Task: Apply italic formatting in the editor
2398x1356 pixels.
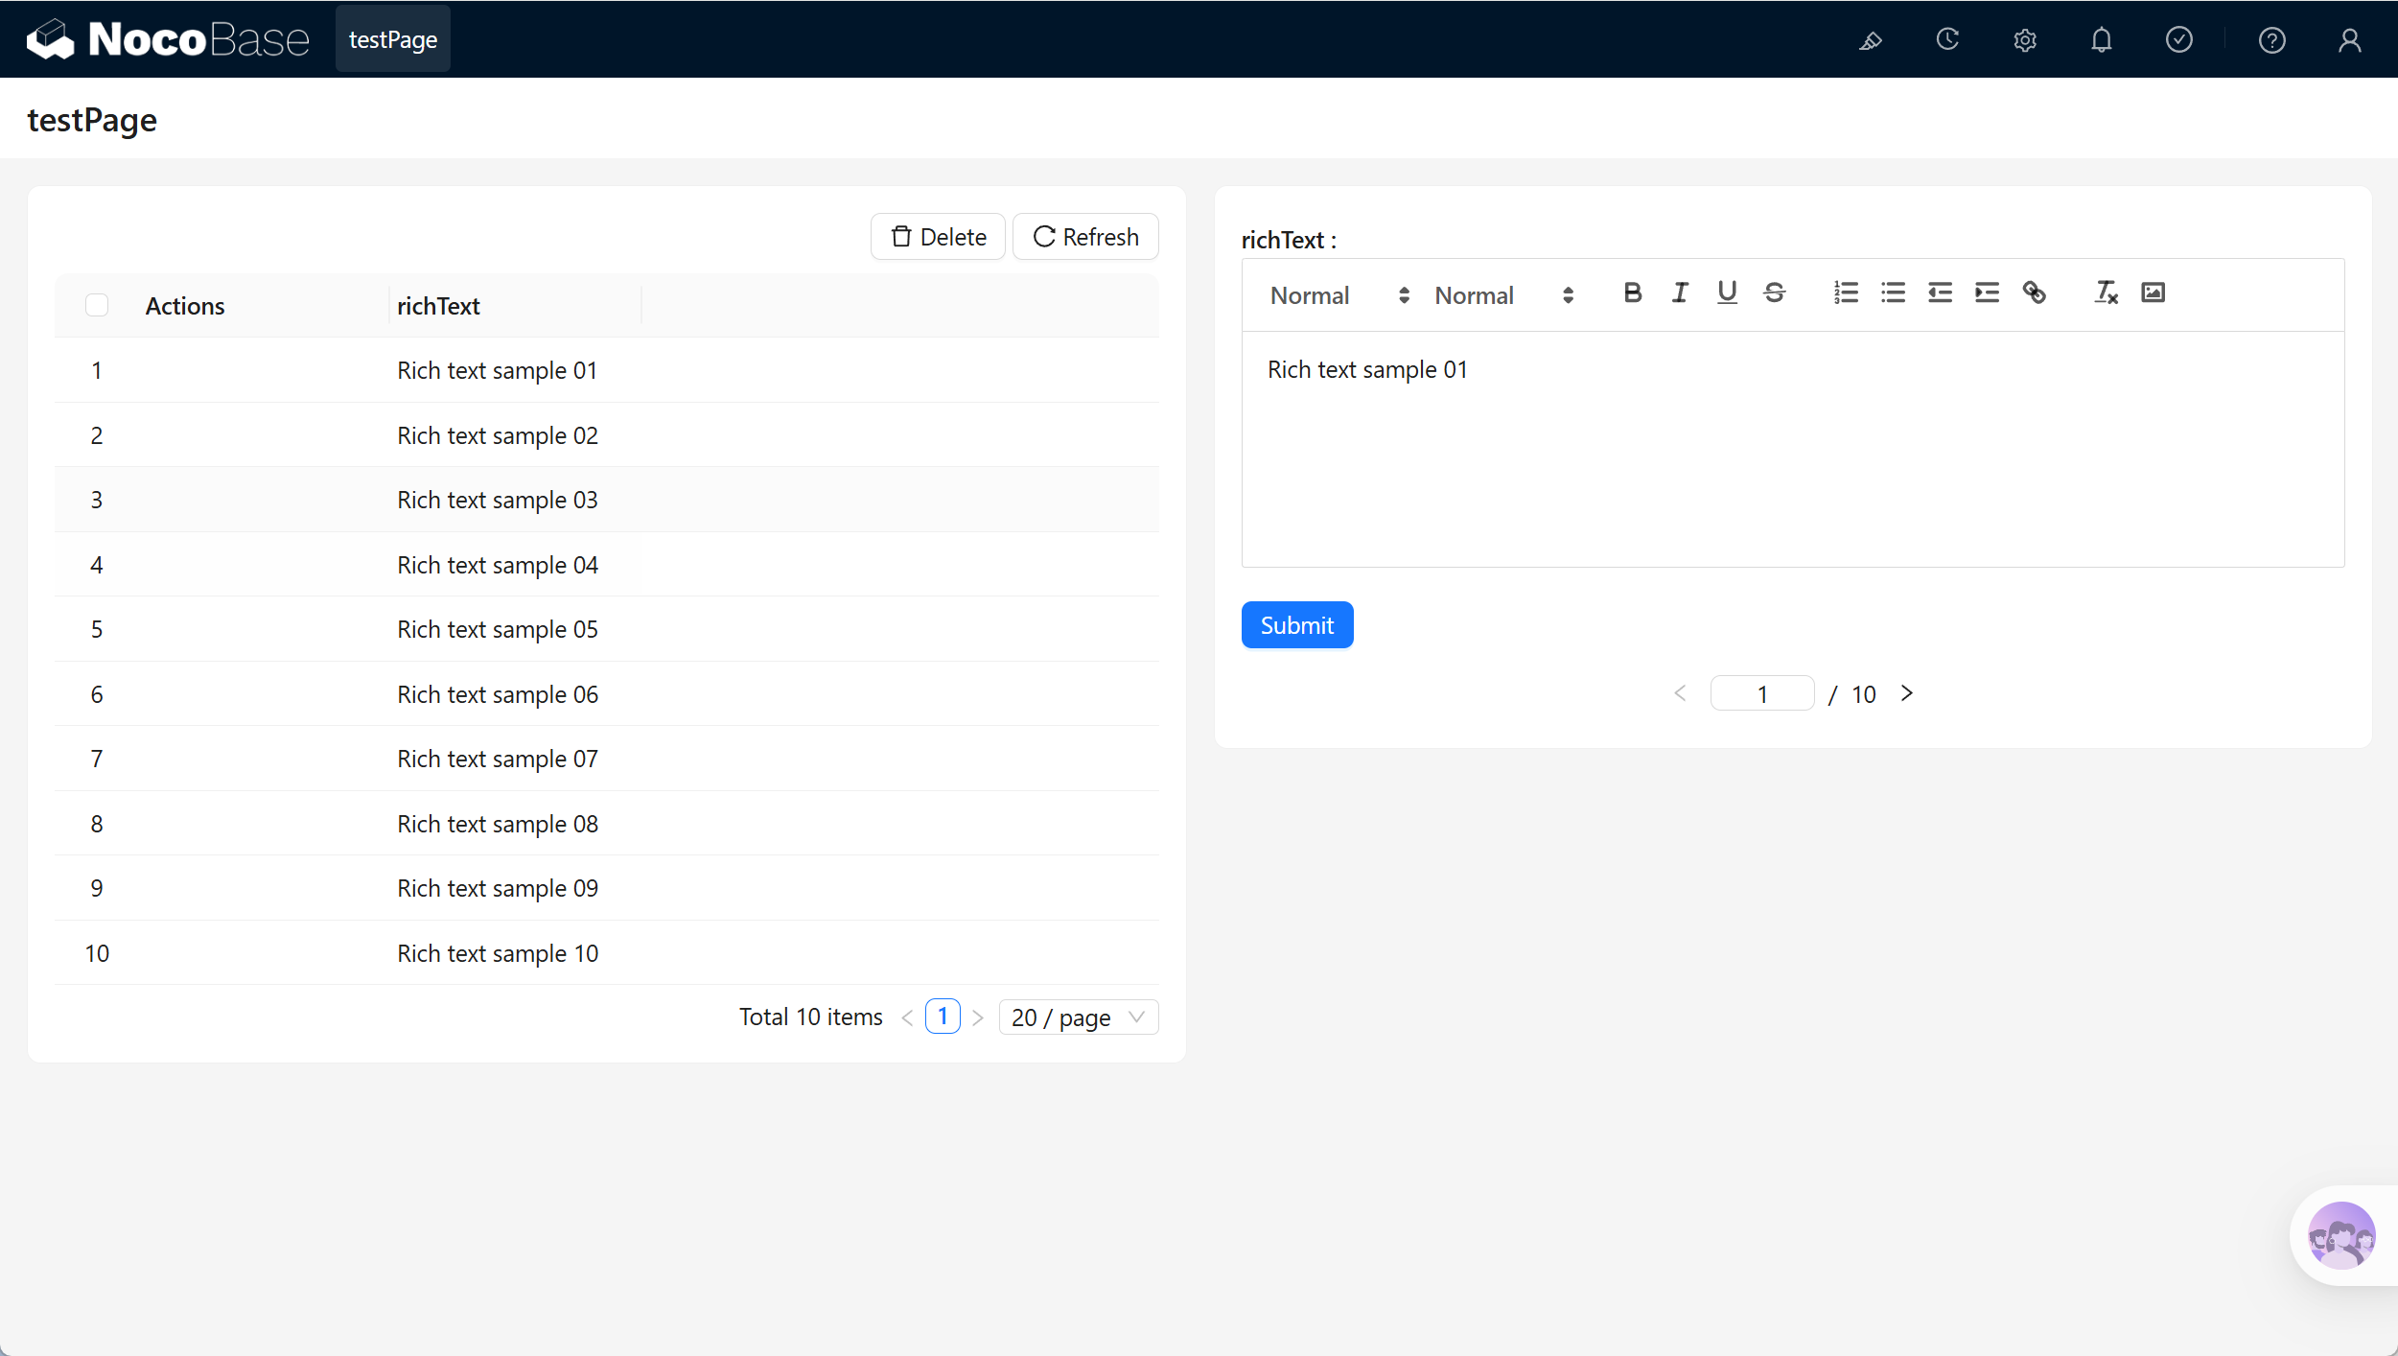Action: click(1680, 293)
